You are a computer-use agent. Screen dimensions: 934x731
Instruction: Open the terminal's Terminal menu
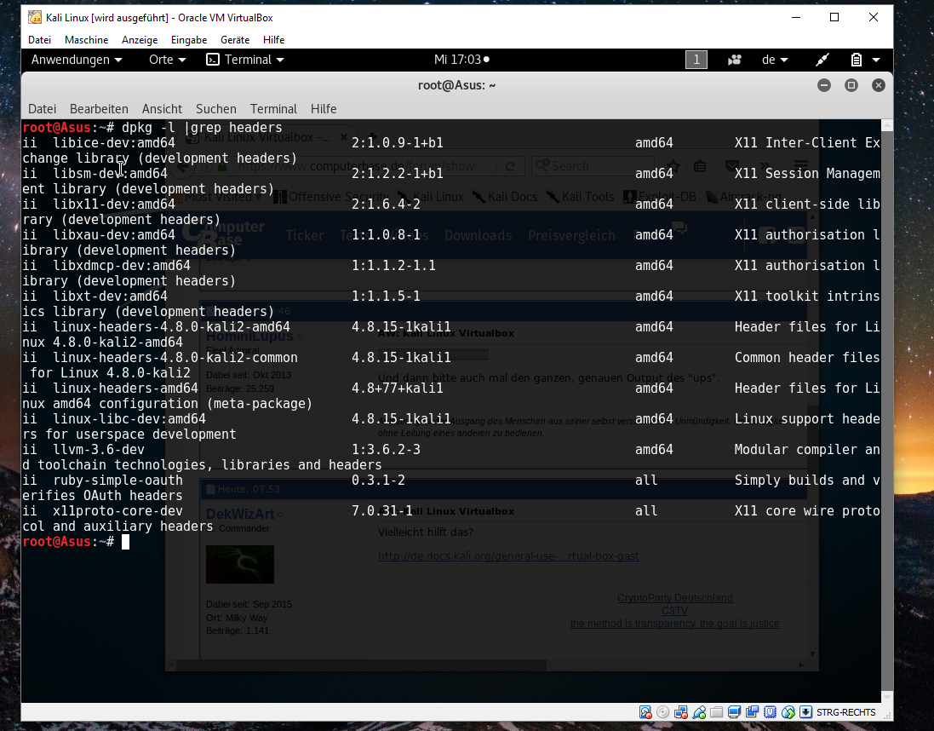click(x=273, y=109)
